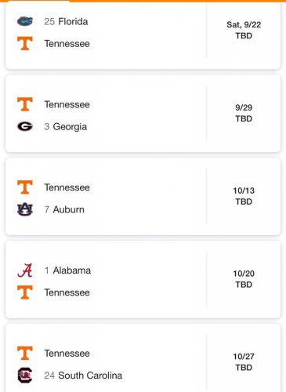
Task: Tap the Alabama script A logo
Action: (x=25, y=270)
